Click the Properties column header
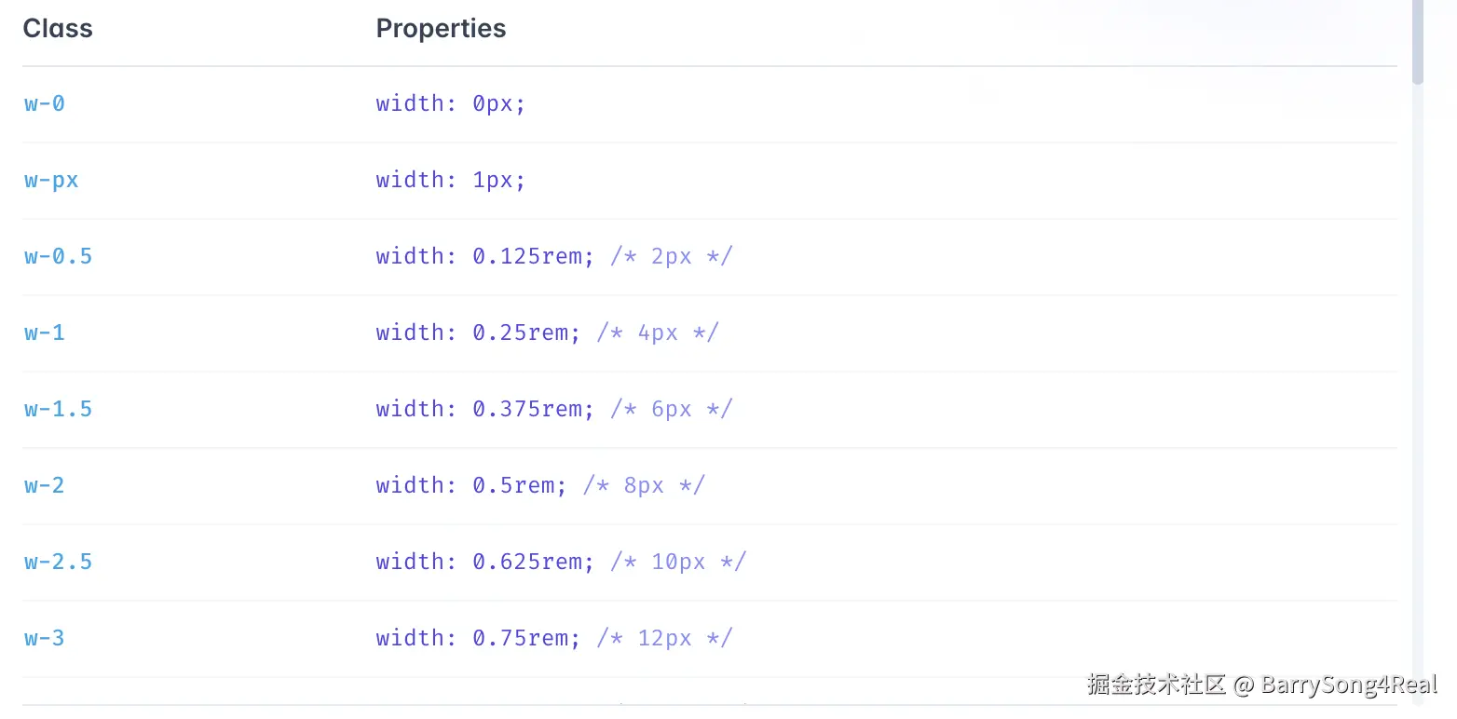The height and width of the screenshot is (719, 1457). [441, 29]
